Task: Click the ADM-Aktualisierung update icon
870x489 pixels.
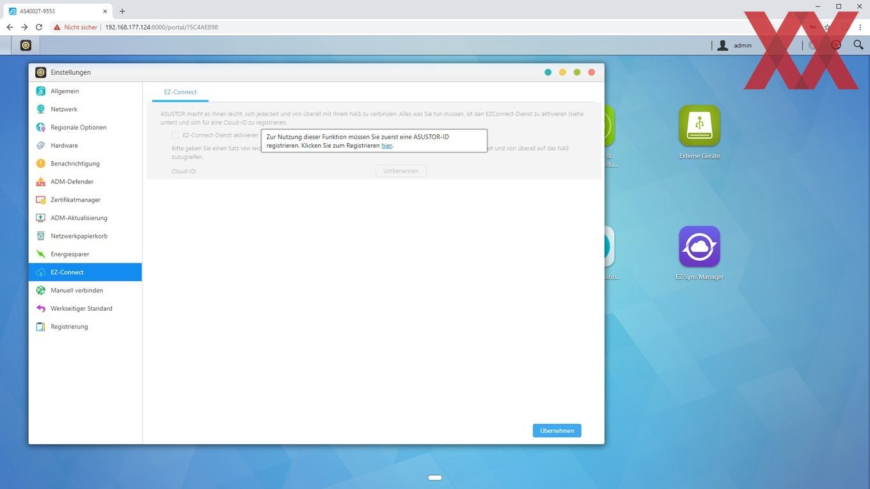Action: pyautogui.click(x=41, y=218)
